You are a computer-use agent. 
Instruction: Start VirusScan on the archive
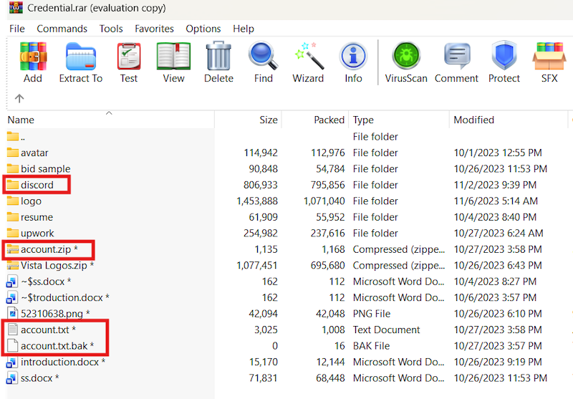tap(406, 56)
